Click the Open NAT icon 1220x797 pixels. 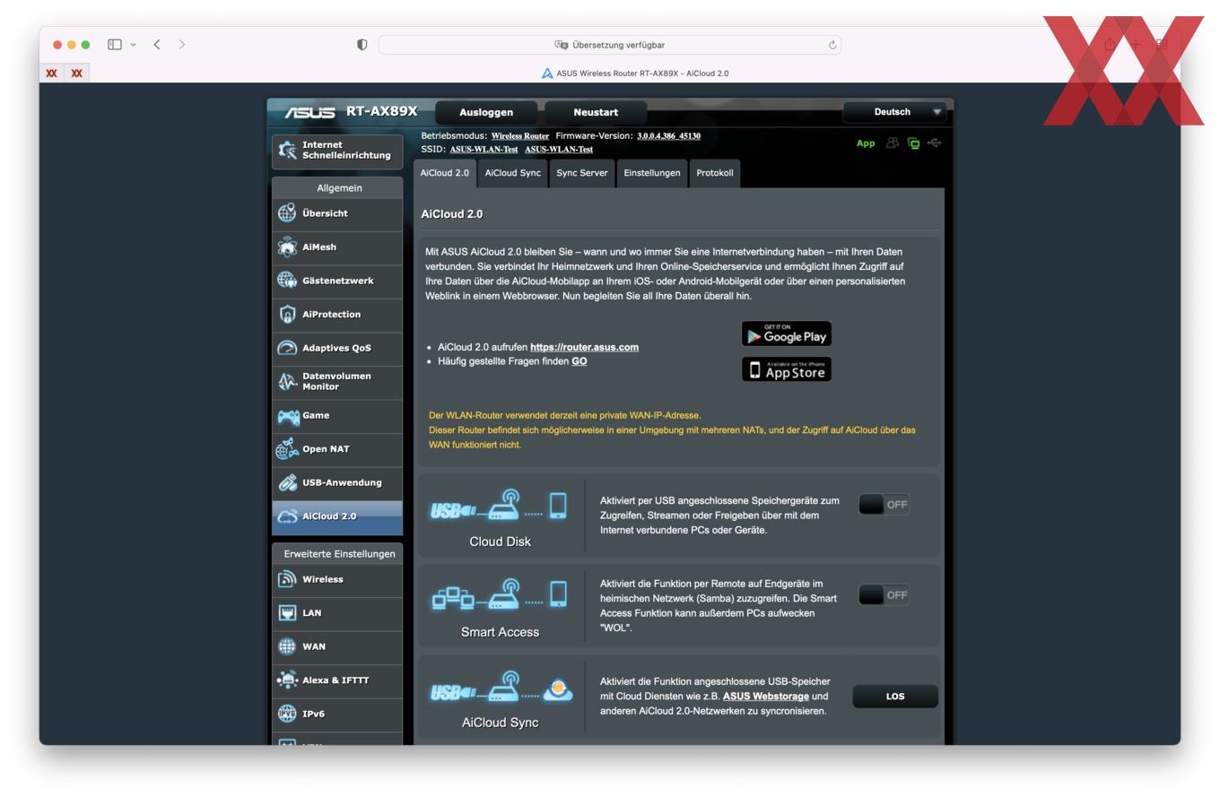click(x=287, y=448)
